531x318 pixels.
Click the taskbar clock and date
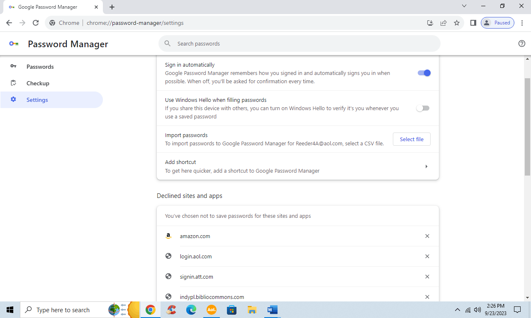[x=496, y=310]
